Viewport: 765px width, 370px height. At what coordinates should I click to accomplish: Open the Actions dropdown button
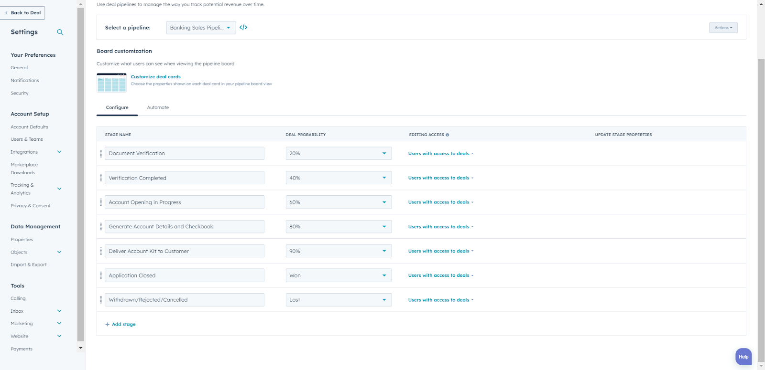723,27
